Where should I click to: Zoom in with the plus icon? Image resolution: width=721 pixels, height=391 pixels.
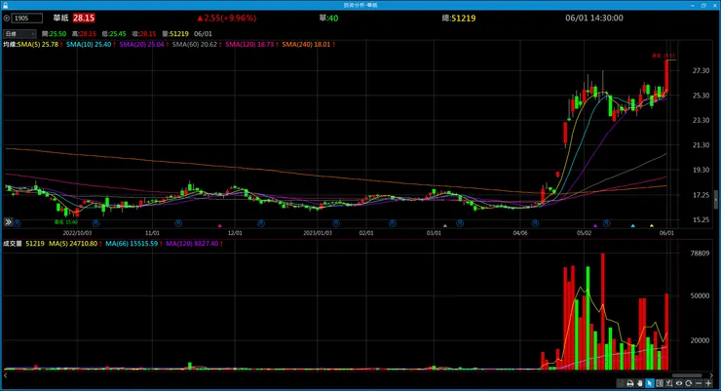click(x=708, y=383)
